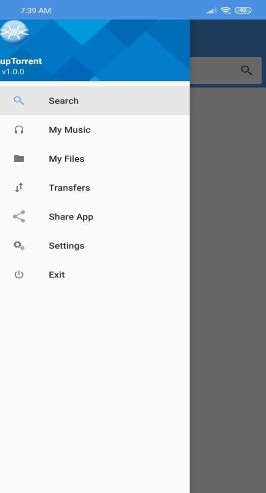This screenshot has width=266, height=493.
Task: Tap the gears icon next to Settings
Action: click(19, 246)
